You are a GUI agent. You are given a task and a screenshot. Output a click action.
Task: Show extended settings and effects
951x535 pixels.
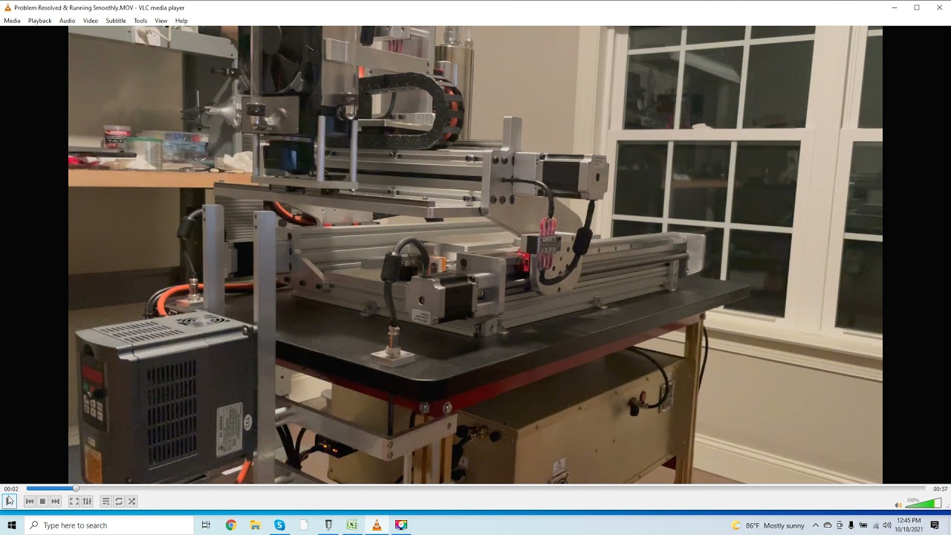[x=87, y=502]
